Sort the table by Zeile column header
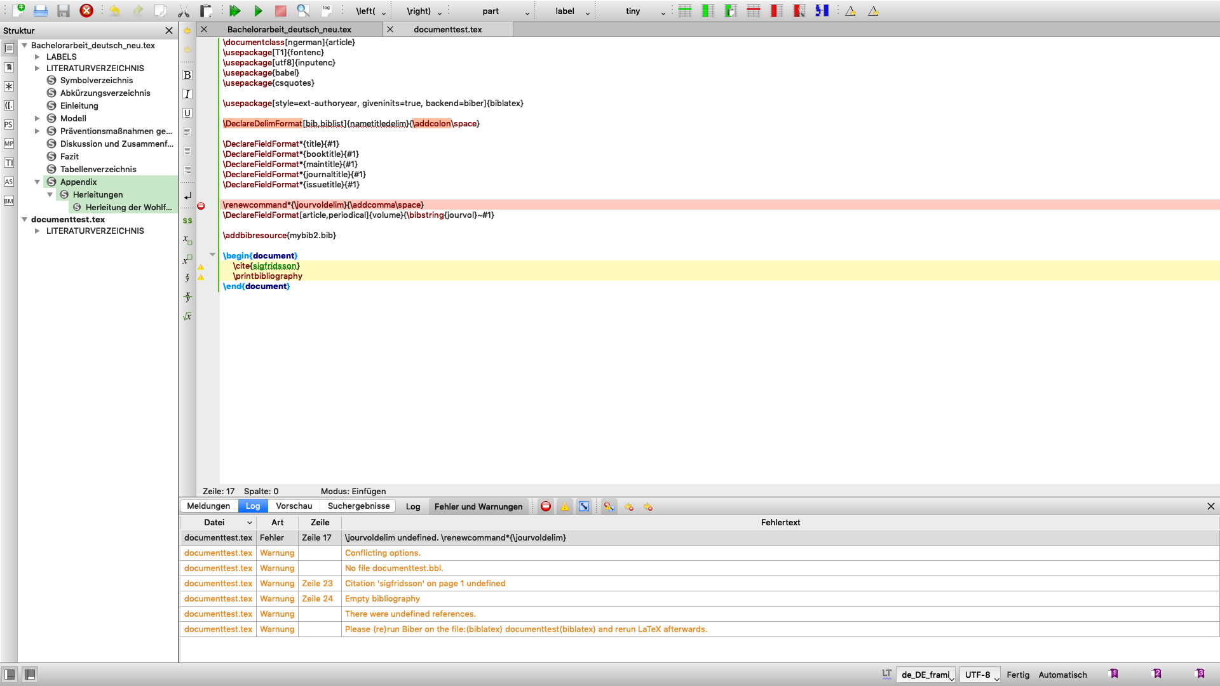The height and width of the screenshot is (686, 1220). coord(320,522)
